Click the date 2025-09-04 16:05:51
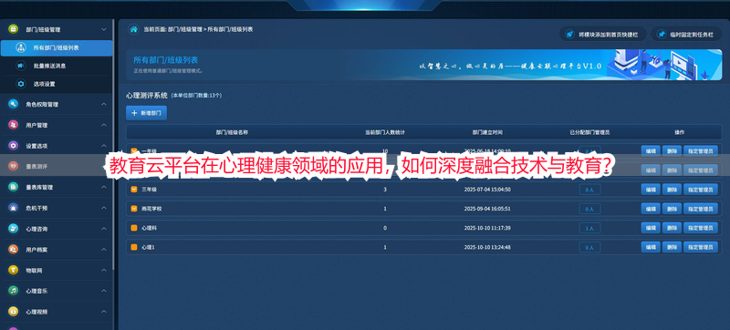 (487, 209)
